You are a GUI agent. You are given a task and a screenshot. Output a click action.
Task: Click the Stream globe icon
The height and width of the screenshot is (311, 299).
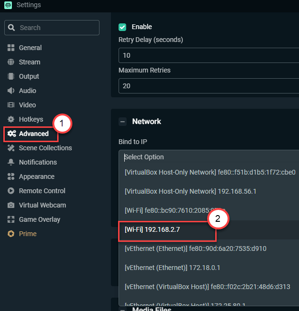[11, 62]
